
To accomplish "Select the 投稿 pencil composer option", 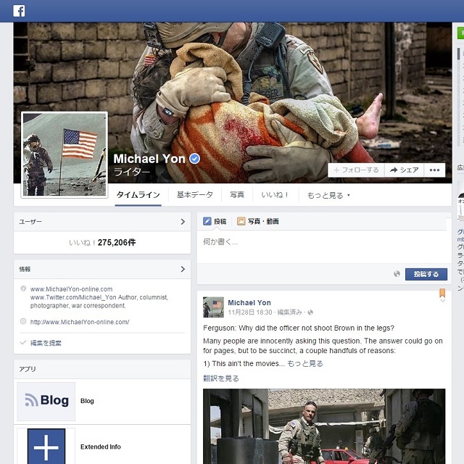I will (x=207, y=221).
